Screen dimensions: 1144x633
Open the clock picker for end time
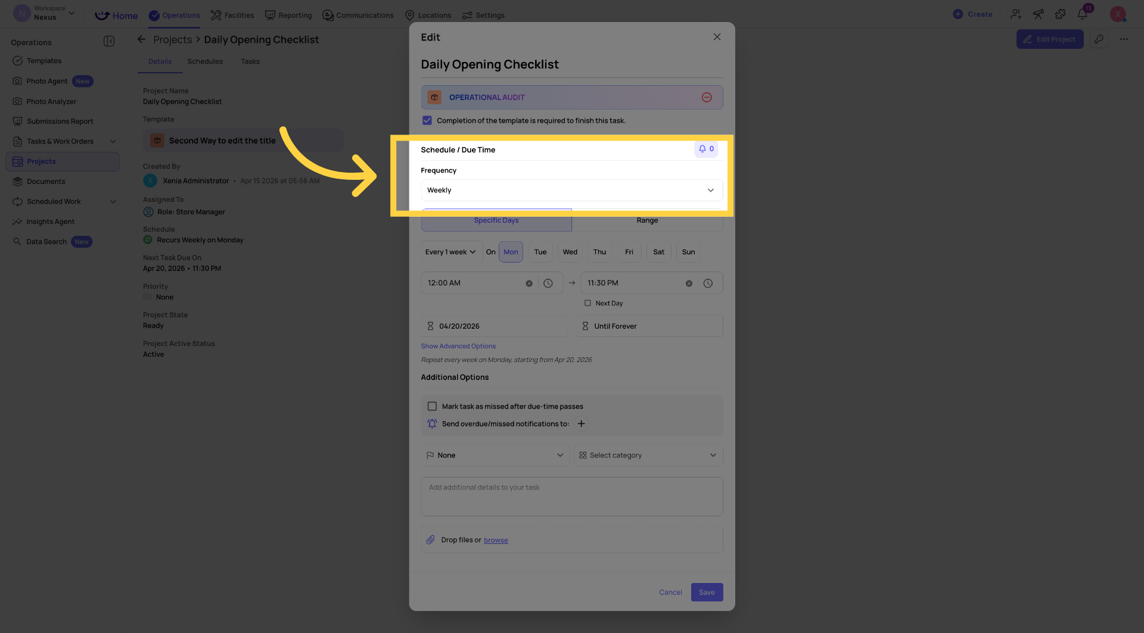pyautogui.click(x=708, y=283)
